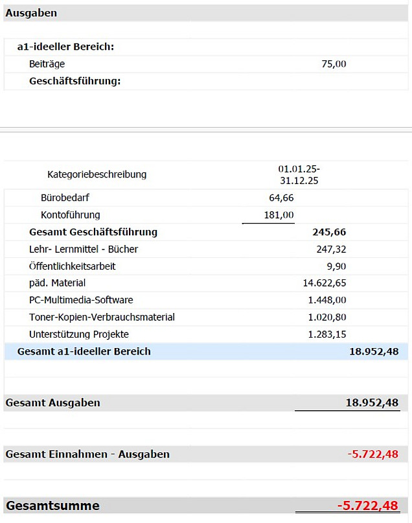Click the Gesamt Ausgaben total 18.952,48
This screenshot has width=412, height=523.
click(372, 402)
